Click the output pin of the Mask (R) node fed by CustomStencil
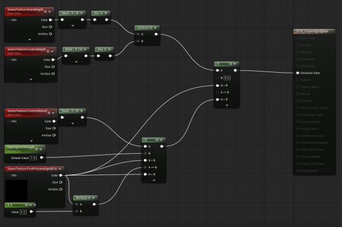The image size is (342, 227). [x=83, y=118]
